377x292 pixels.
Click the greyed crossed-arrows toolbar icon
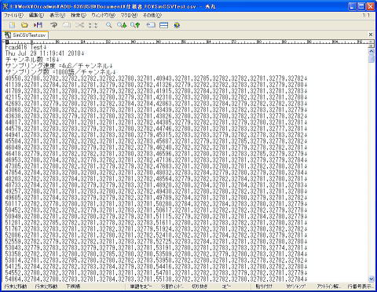[x=79, y=25]
